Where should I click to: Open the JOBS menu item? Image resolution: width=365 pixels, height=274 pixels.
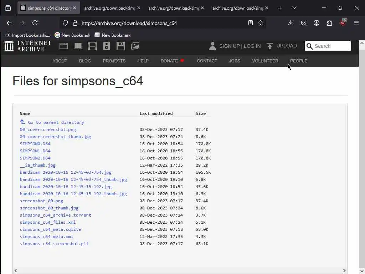[x=235, y=61]
